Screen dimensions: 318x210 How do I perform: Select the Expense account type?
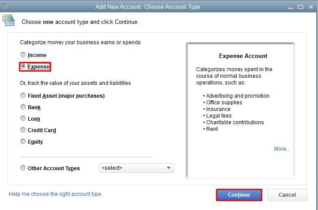[x=23, y=67]
